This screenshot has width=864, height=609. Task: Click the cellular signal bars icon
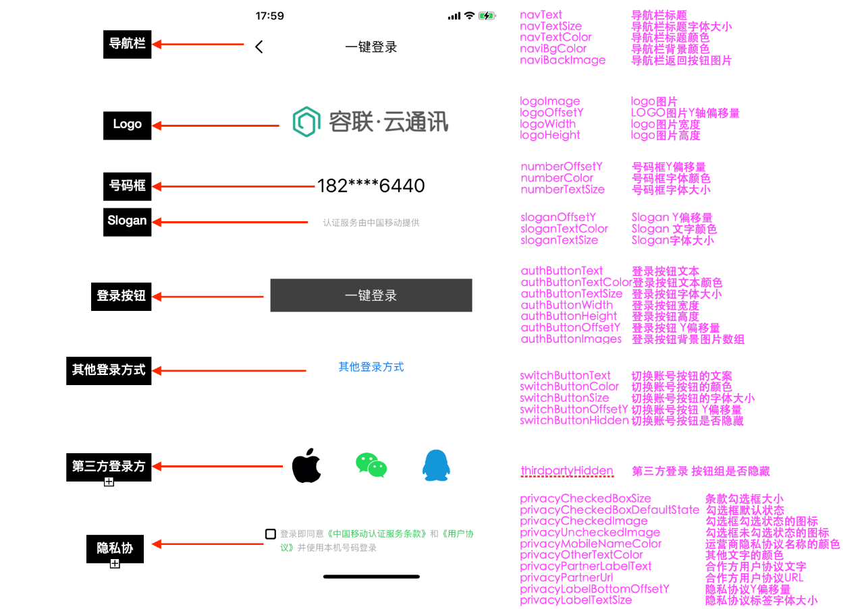tap(454, 16)
